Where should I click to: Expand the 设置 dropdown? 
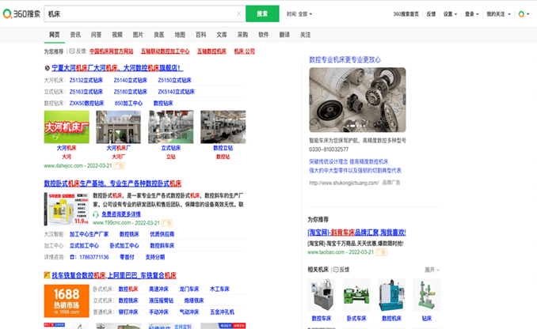click(450, 14)
